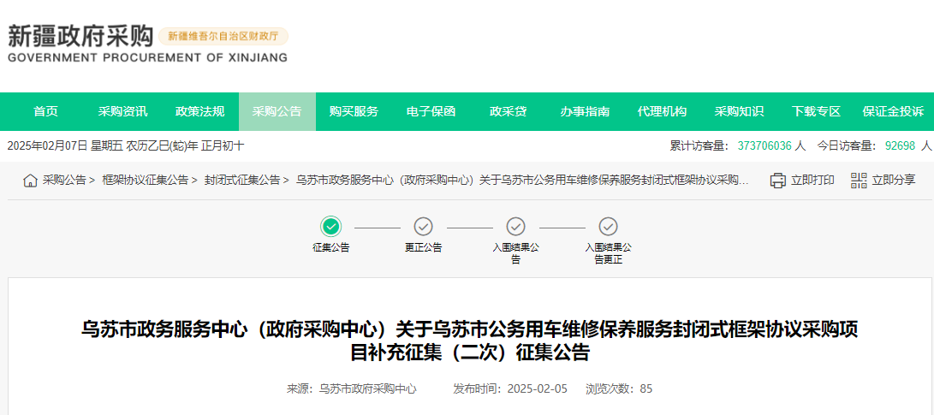Select the 入围结果公告 step circle
Image resolution: width=934 pixels, height=415 pixels.
515,227
